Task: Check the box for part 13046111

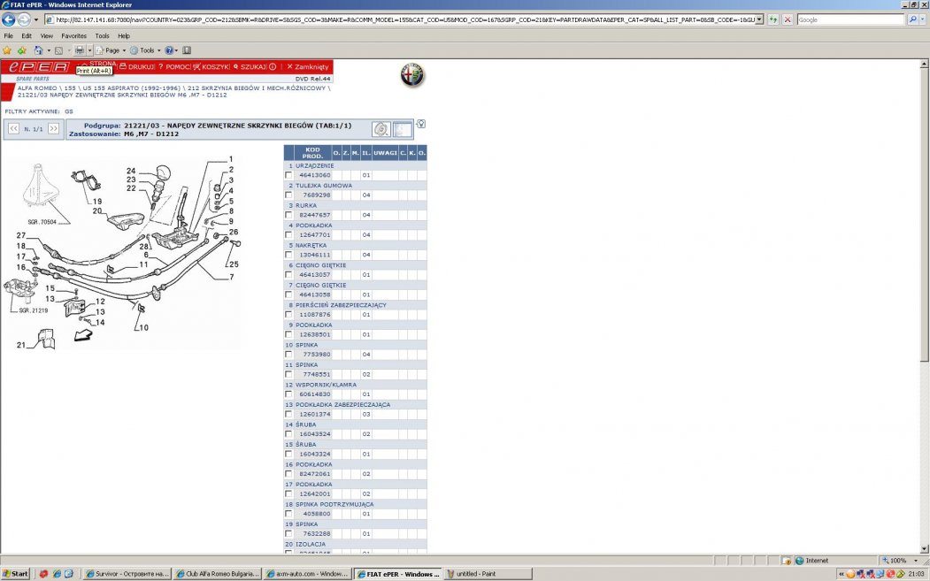Action: 288,255
